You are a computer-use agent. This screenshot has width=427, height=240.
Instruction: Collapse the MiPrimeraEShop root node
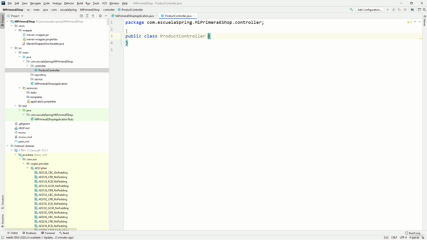(x=7, y=21)
